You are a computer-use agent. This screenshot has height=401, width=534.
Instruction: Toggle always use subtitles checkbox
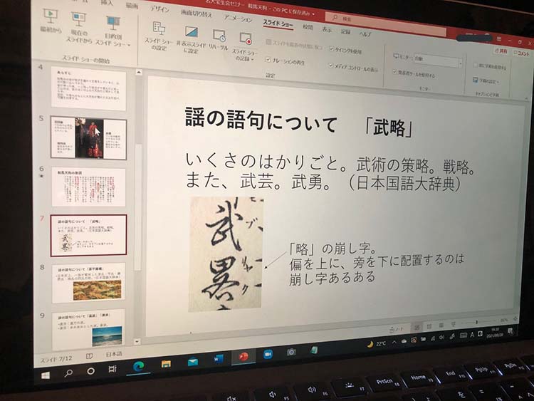tap(476, 65)
